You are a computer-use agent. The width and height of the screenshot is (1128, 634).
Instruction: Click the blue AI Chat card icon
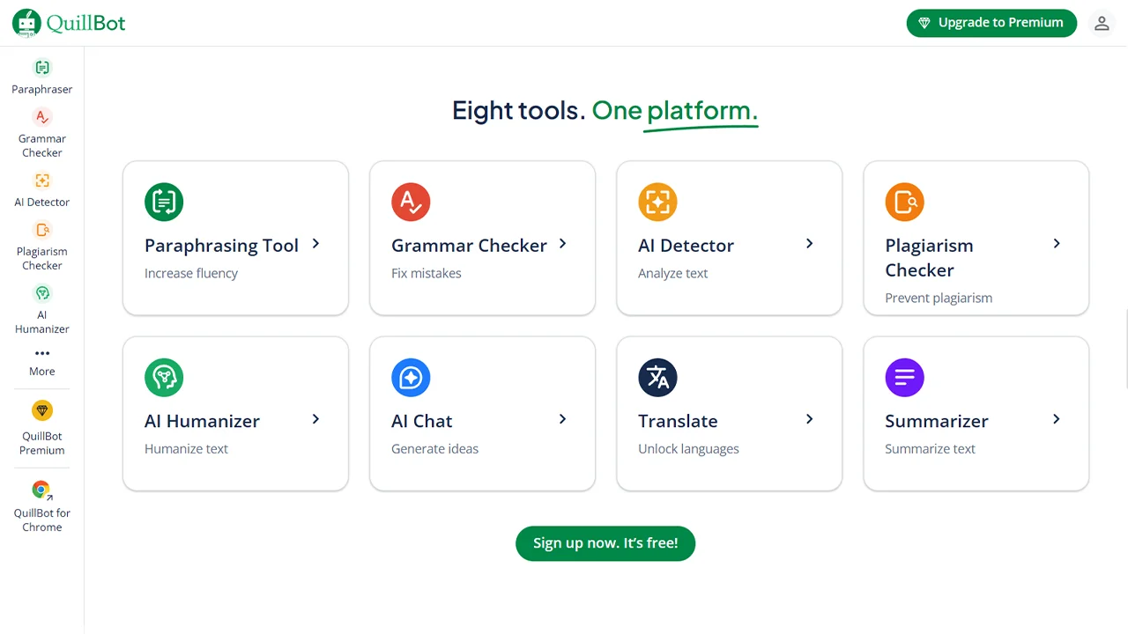coord(411,378)
